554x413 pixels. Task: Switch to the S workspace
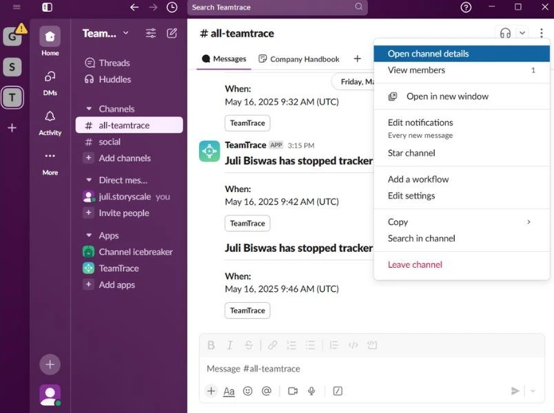point(12,67)
